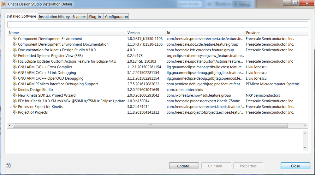315x175 pixels.
Task: Sort by the Name column header
Action: pyautogui.click(x=67, y=33)
